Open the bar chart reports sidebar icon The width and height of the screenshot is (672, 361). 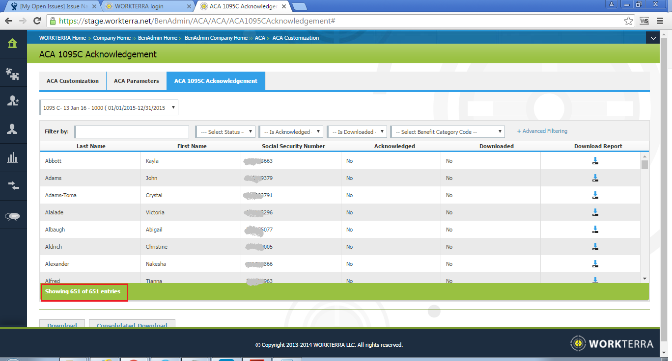pyautogui.click(x=13, y=157)
